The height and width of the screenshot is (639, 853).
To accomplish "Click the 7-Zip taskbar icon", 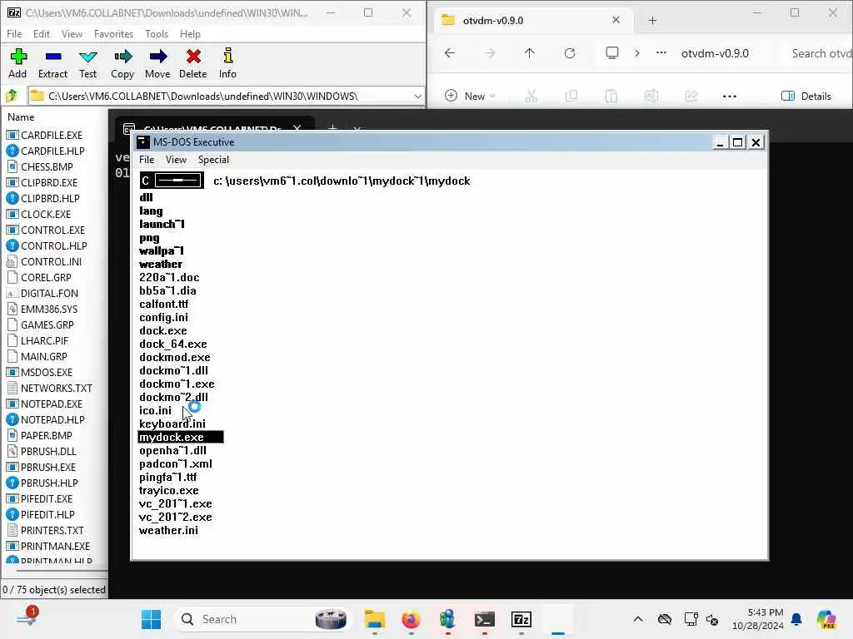I will click(x=521, y=619).
